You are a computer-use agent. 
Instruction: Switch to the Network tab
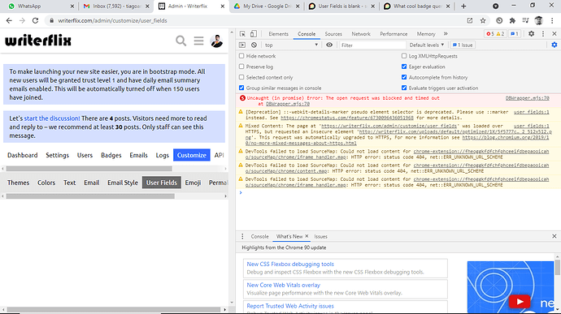[x=361, y=34]
